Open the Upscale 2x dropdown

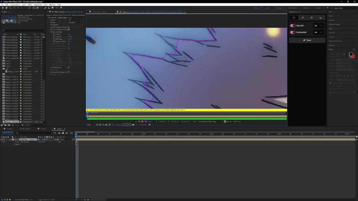pyautogui.click(x=318, y=25)
